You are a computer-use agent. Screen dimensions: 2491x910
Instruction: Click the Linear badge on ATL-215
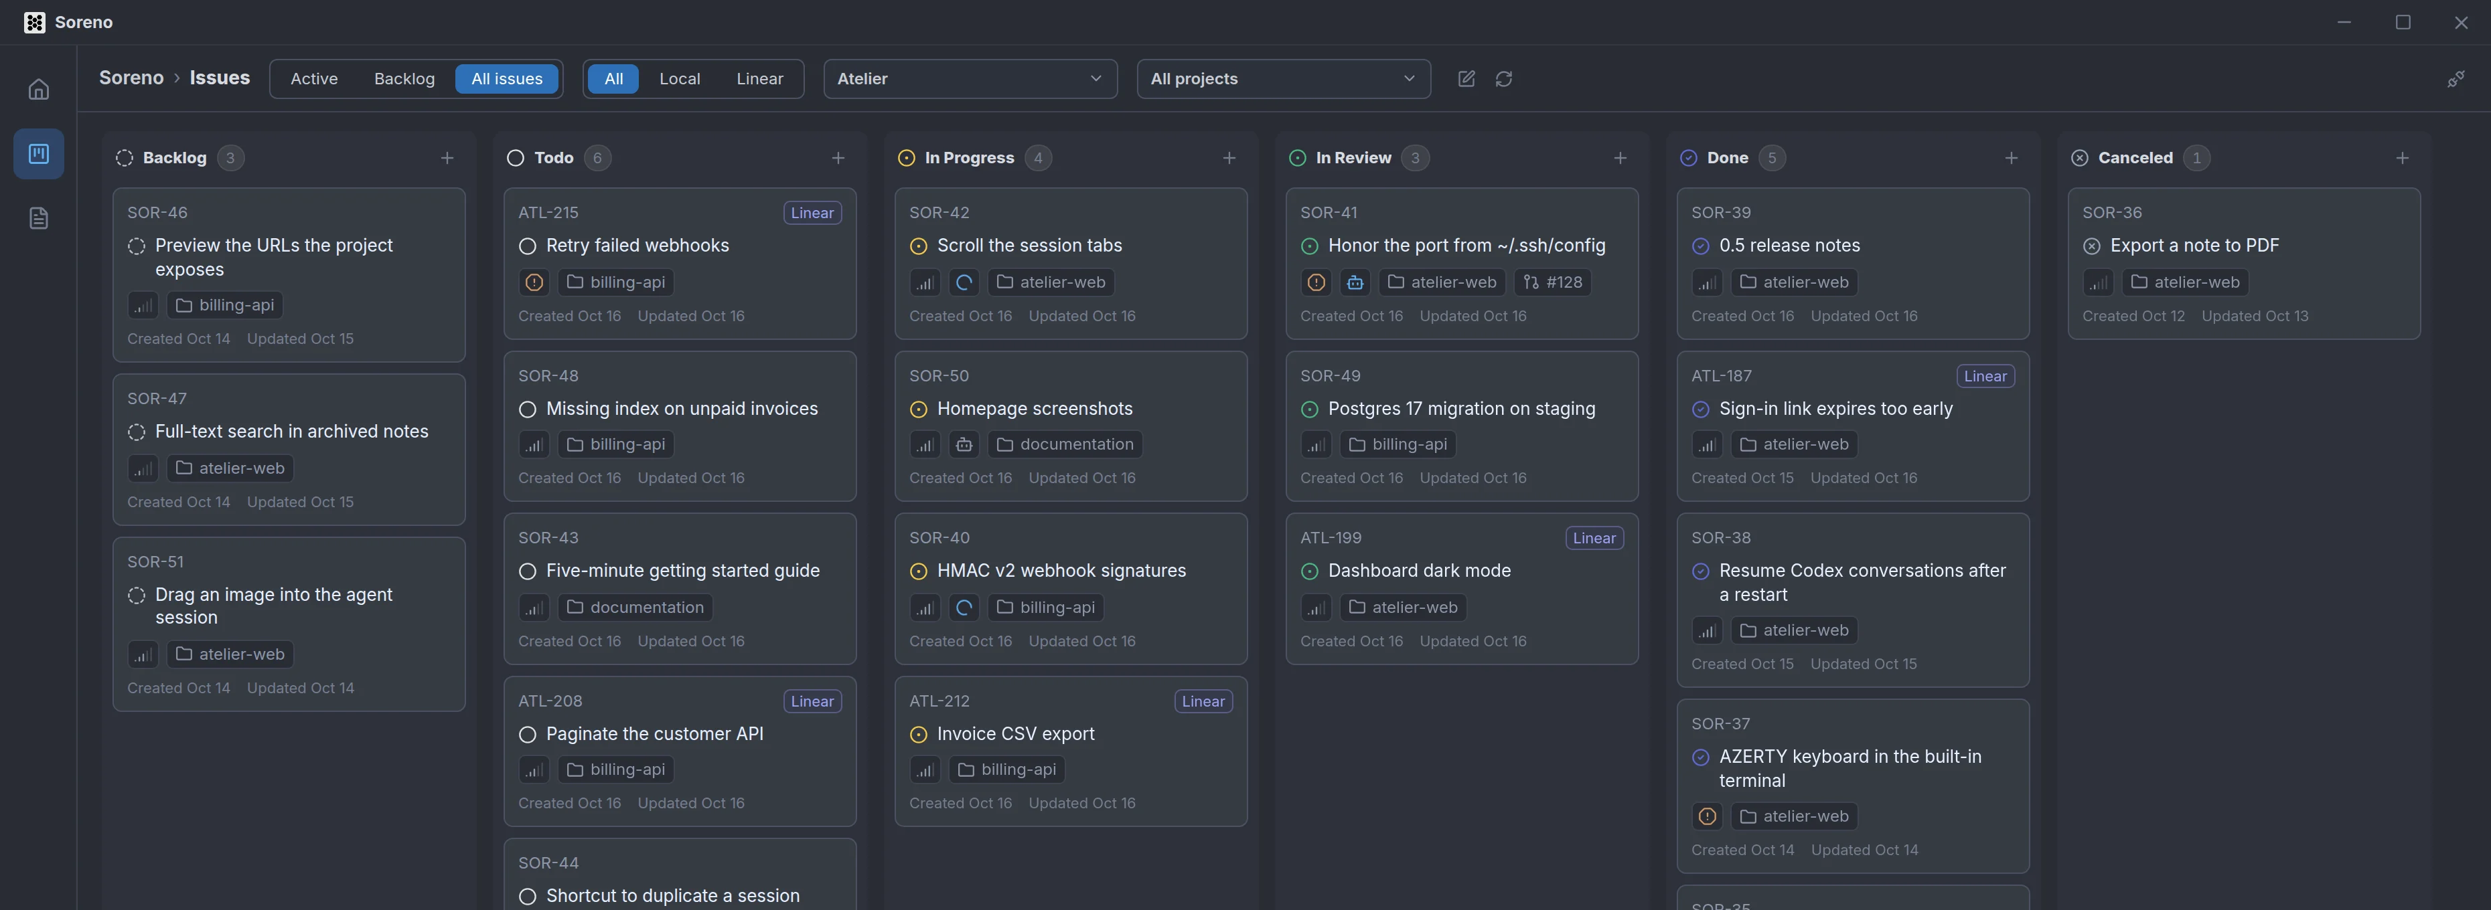tap(812, 213)
